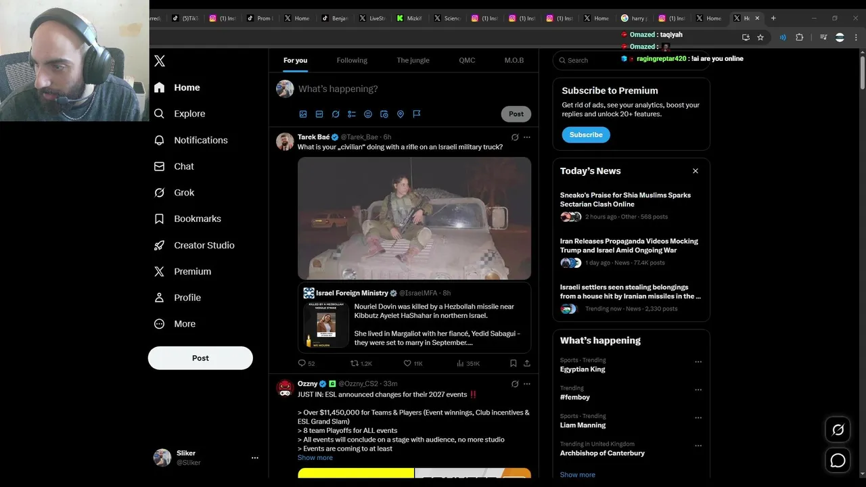Screen dimensions: 866x487
Task: Open a new browser tab
Action: [773, 18]
